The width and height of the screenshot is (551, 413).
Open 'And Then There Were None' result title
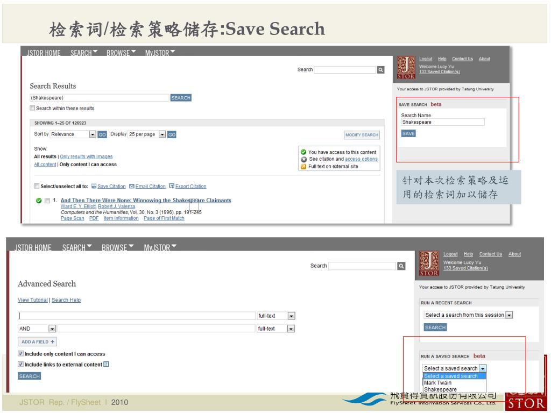(146, 200)
